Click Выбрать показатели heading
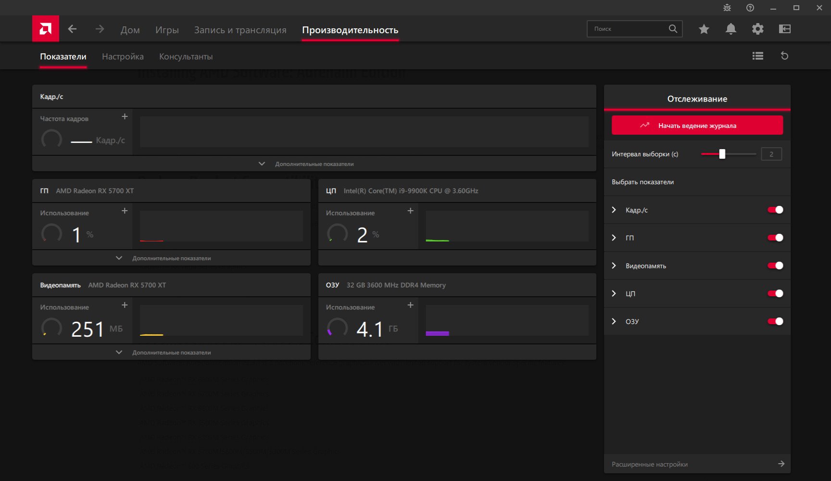The image size is (831, 481). click(642, 182)
